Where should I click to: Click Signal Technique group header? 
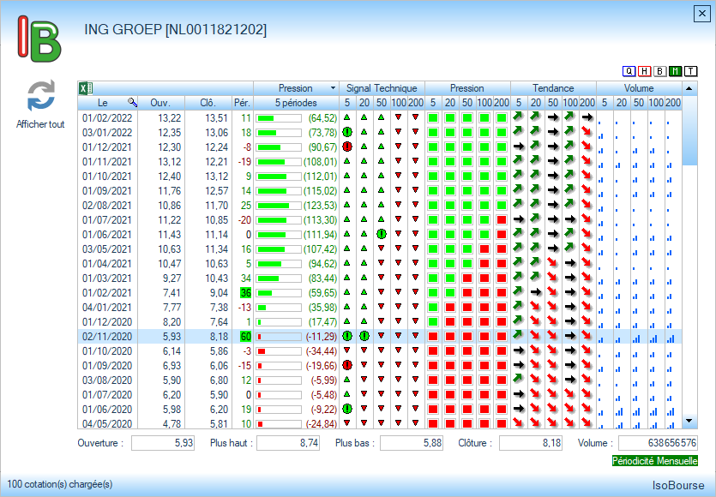[x=382, y=88]
